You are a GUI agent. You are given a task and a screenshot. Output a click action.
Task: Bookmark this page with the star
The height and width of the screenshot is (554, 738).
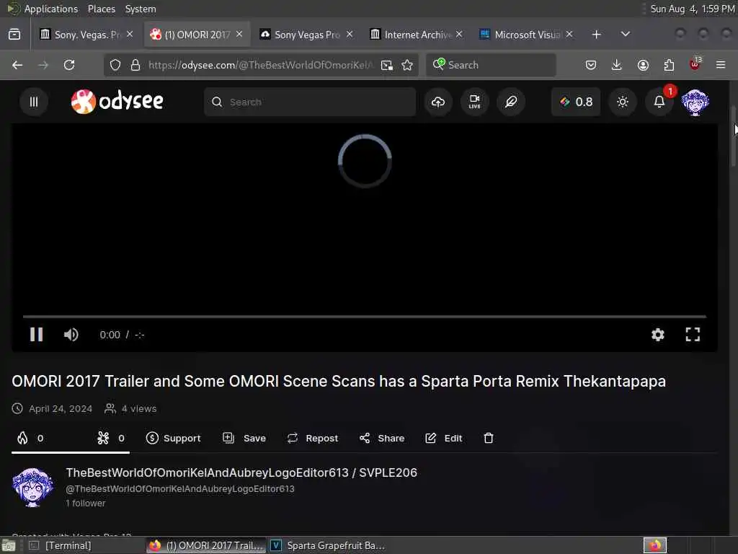pyautogui.click(x=407, y=65)
